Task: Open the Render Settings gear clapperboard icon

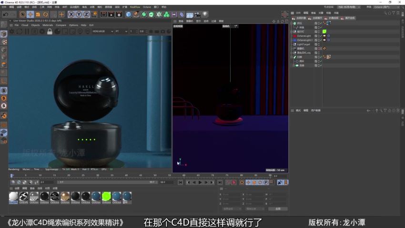Action: click(x=119, y=14)
